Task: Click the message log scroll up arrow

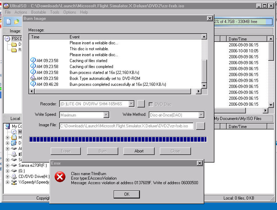Action: 204,37
